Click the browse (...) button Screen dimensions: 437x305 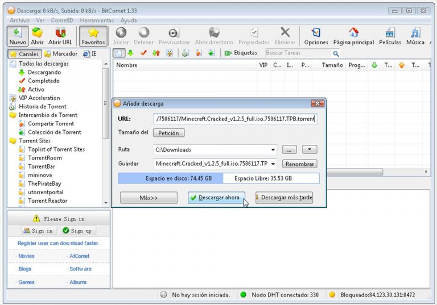[289, 149]
